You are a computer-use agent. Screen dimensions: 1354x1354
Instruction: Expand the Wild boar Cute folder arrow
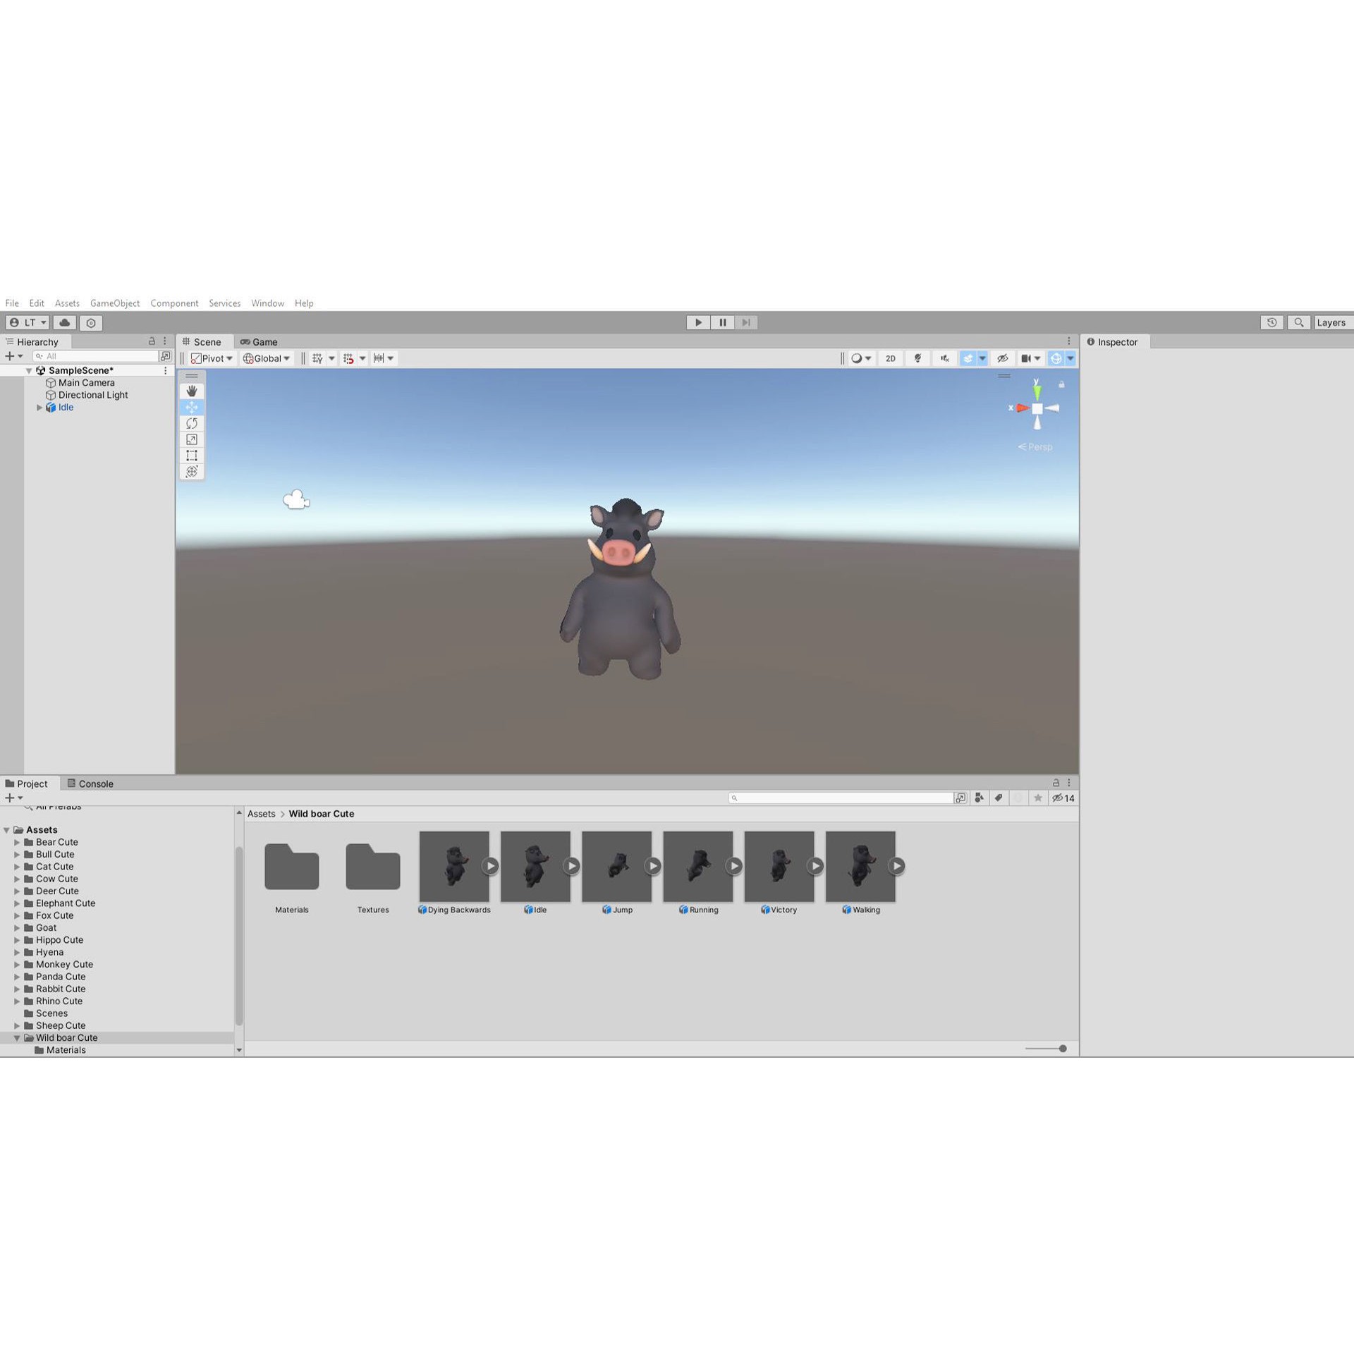click(17, 1037)
